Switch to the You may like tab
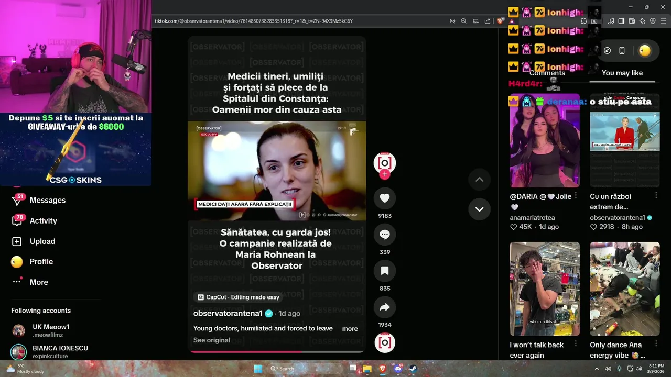 point(622,73)
